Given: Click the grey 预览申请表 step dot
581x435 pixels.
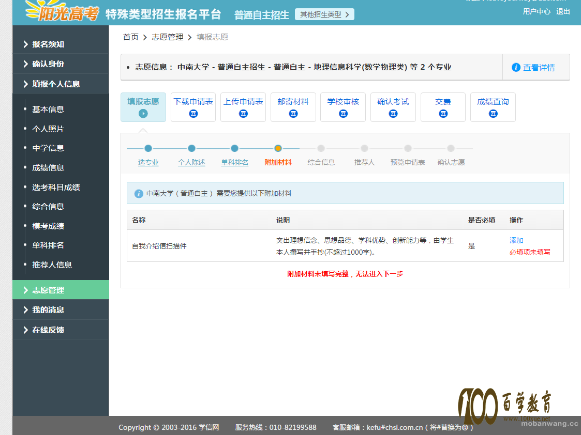Looking at the screenshot, I should 408,148.
